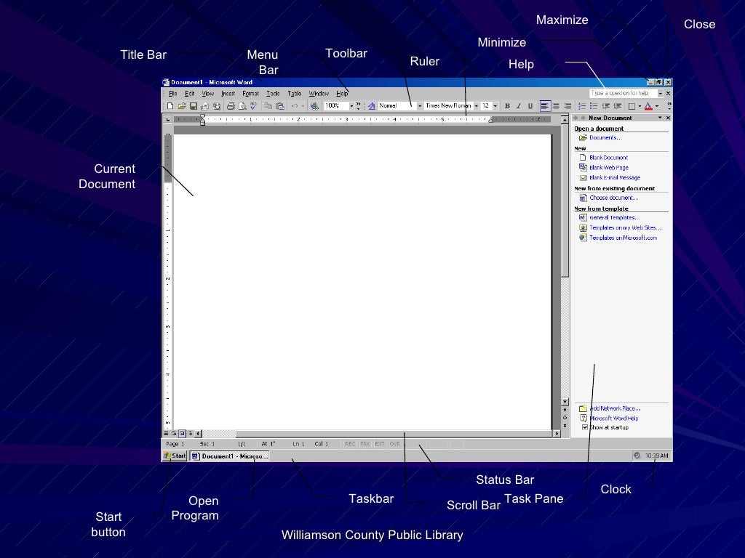Click the horizontal scrollbar right arrow
Viewport: 745px width, 558px height.
coord(557,433)
